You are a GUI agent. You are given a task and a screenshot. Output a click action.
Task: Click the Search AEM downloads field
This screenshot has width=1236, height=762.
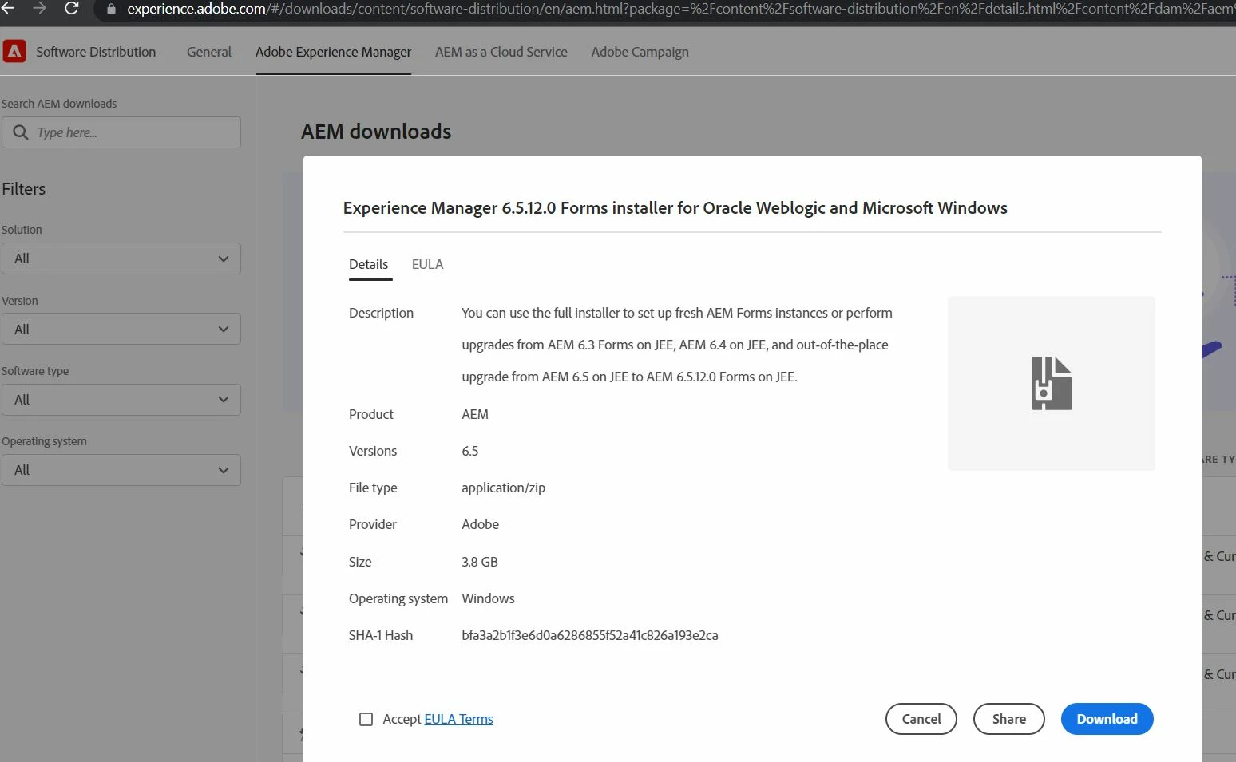click(121, 132)
